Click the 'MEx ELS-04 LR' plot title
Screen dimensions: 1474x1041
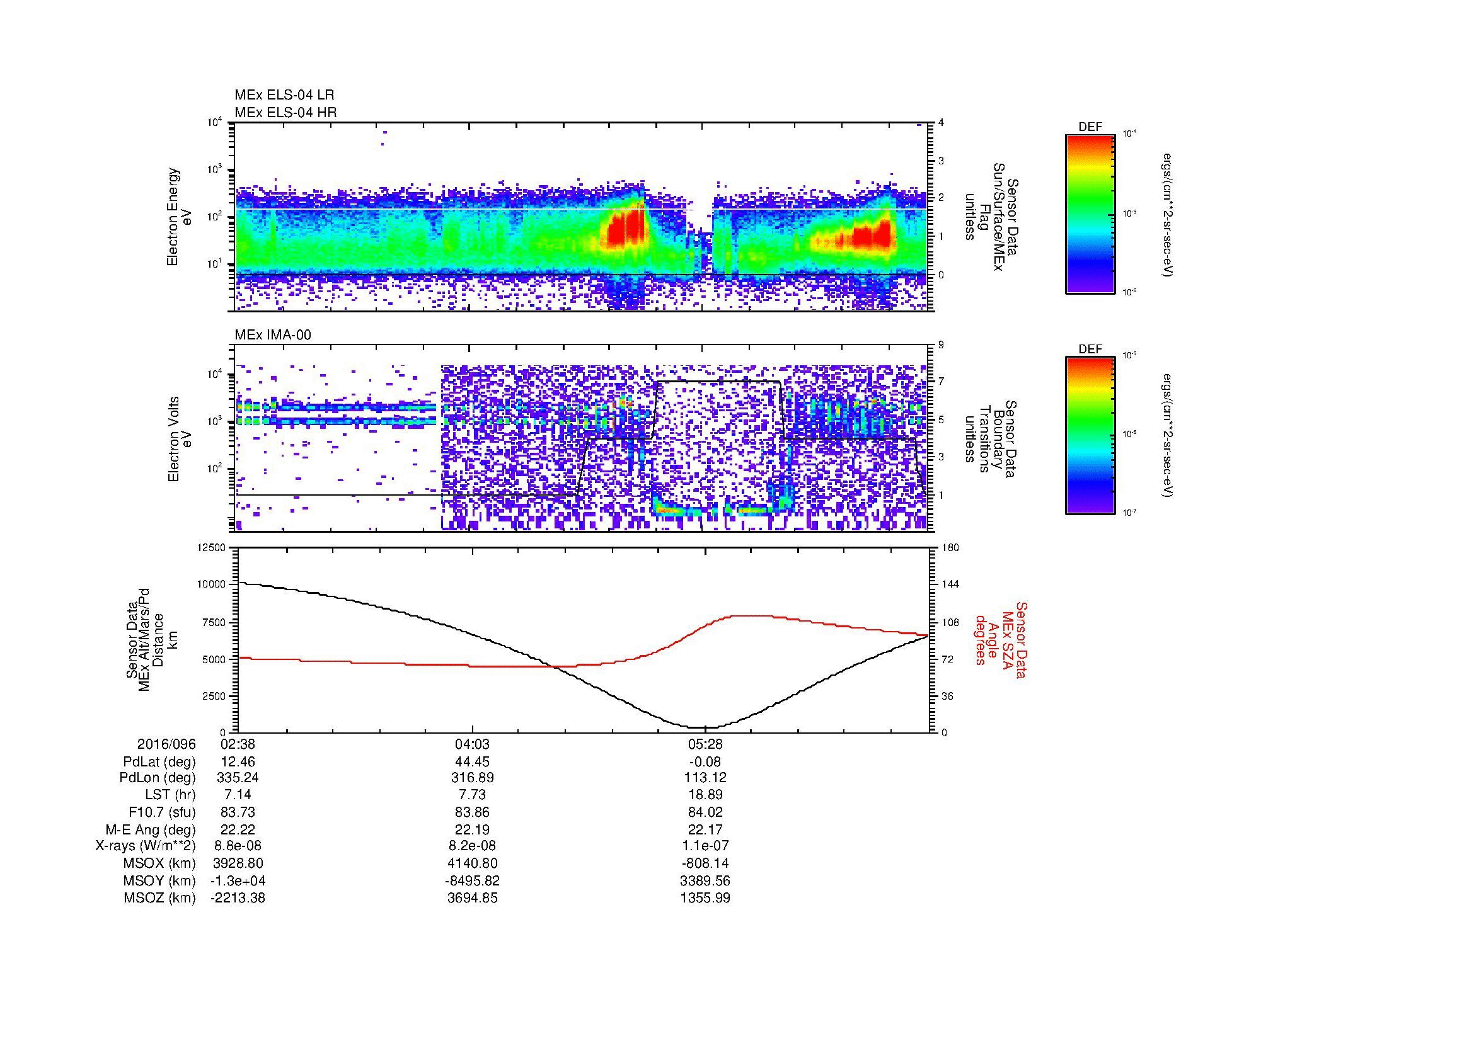284,95
